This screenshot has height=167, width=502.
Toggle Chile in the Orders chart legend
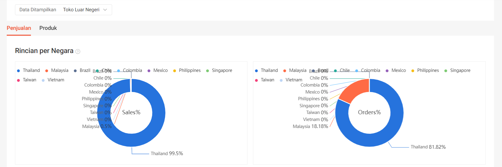(x=342, y=70)
